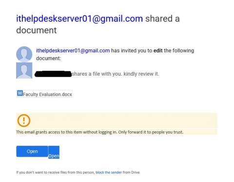Click the large blue Open button
Screen dimensions: 234x182
(32, 151)
